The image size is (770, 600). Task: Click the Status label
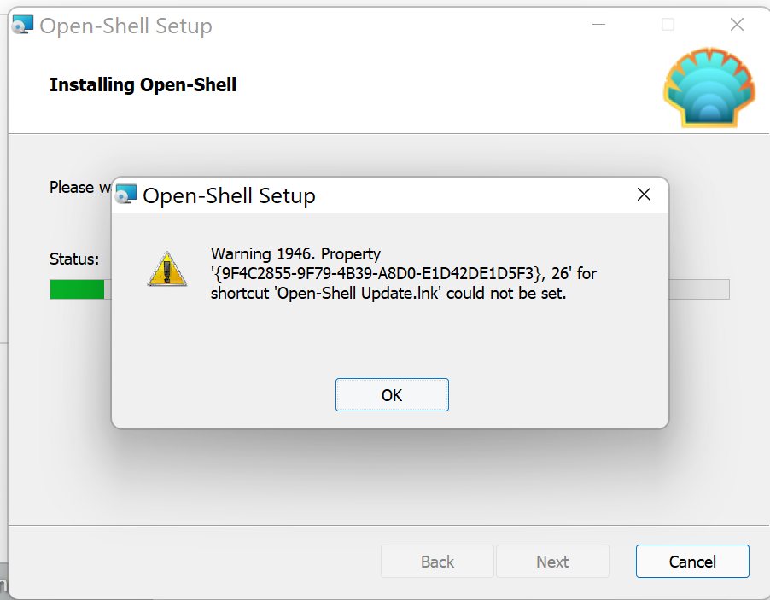pos(73,259)
